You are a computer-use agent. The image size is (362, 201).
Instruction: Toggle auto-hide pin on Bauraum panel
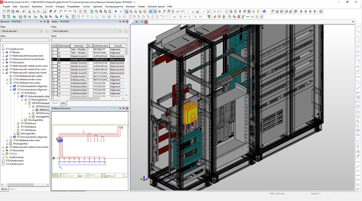(45, 22)
